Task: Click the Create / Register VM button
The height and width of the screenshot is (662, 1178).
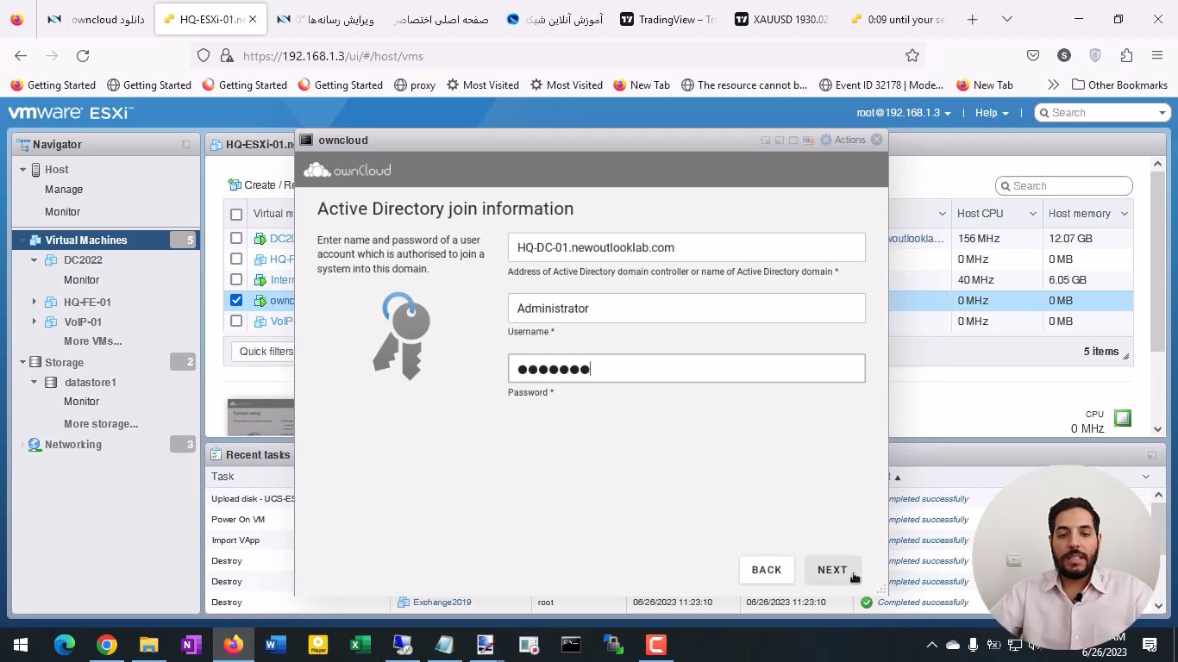Action: 261,184
